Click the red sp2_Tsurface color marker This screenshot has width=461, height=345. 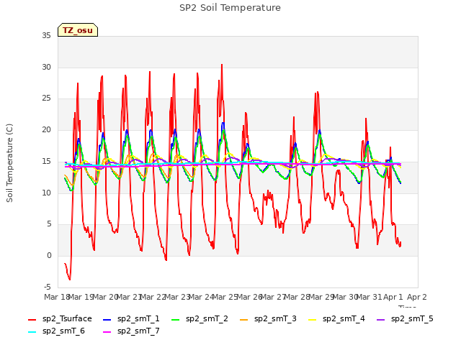32,319
